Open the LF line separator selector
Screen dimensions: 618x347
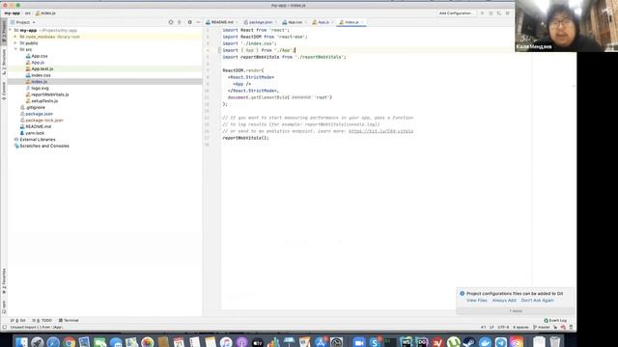[492, 328]
